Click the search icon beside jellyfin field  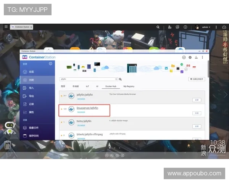pyautogui.click(x=120, y=79)
